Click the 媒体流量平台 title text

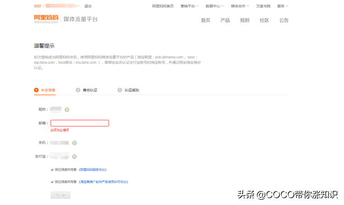pyautogui.click(x=81, y=19)
